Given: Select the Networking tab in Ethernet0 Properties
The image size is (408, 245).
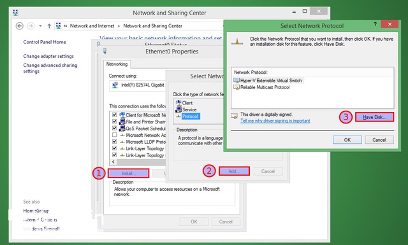Looking at the screenshot, I should [x=117, y=64].
